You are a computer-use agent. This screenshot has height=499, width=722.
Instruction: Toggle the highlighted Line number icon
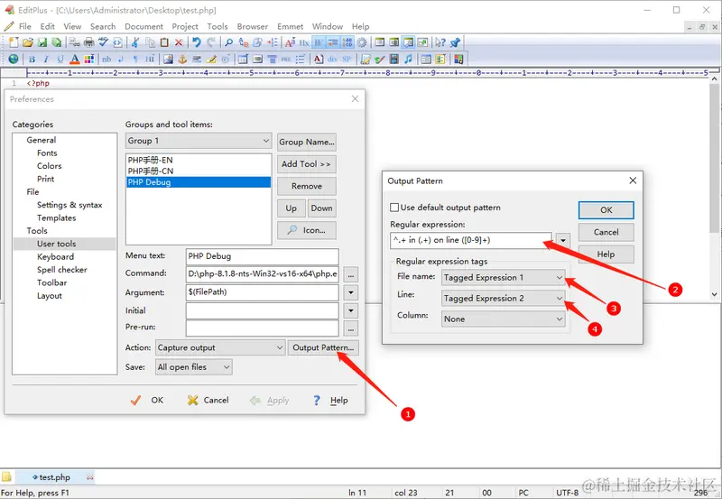(347, 42)
